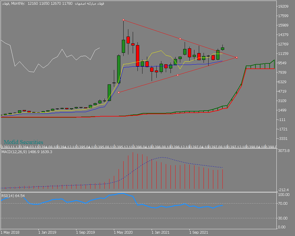Click price level 17599 on the axis
Image resolution: width=295 pixels, height=236 pixels.
[x=283, y=16]
